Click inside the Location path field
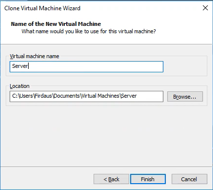Viewport: 213px width, 190px height. [x=86, y=96]
